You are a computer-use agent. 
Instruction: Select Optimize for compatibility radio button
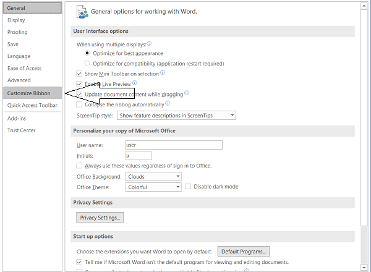click(87, 63)
